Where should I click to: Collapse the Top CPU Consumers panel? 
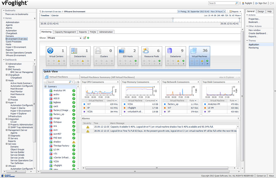pyautogui.click(x=118, y=82)
